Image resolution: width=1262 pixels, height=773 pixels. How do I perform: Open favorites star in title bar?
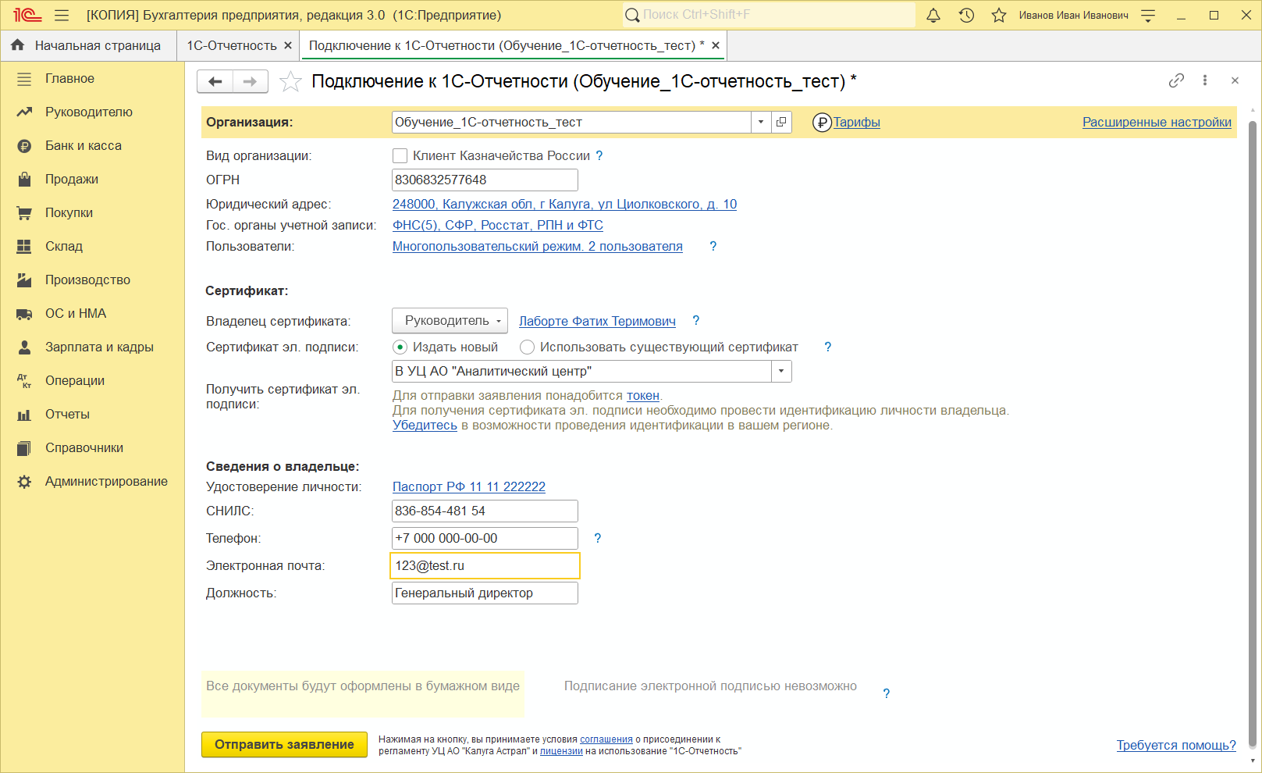[x=999, y=15]
